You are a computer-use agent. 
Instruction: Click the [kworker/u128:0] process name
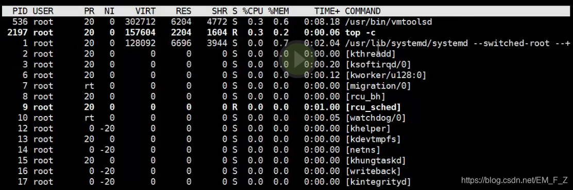[x=386, y=75]
